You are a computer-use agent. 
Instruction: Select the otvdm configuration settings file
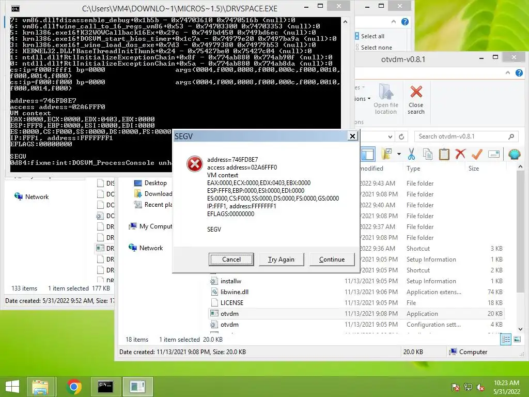(356, 325)
